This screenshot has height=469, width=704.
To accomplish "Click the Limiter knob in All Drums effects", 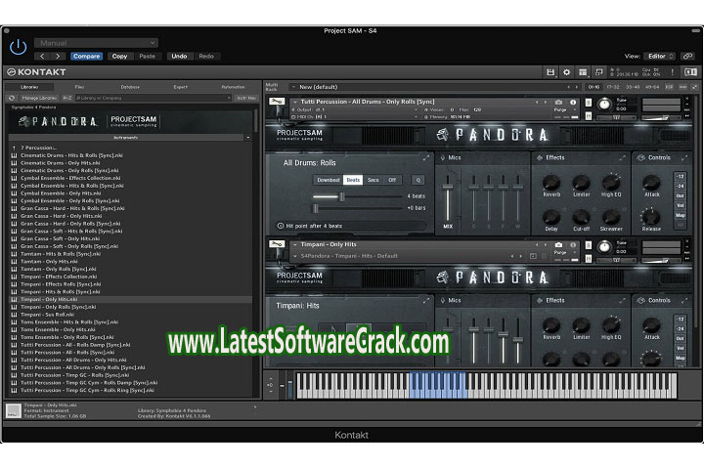I will [581, 182].
